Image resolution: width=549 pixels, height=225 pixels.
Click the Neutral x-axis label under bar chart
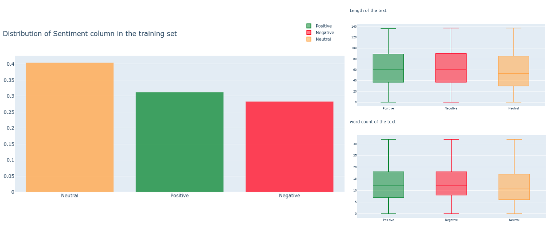point(70,196)
